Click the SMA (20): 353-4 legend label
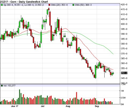 tap(59, 5)
